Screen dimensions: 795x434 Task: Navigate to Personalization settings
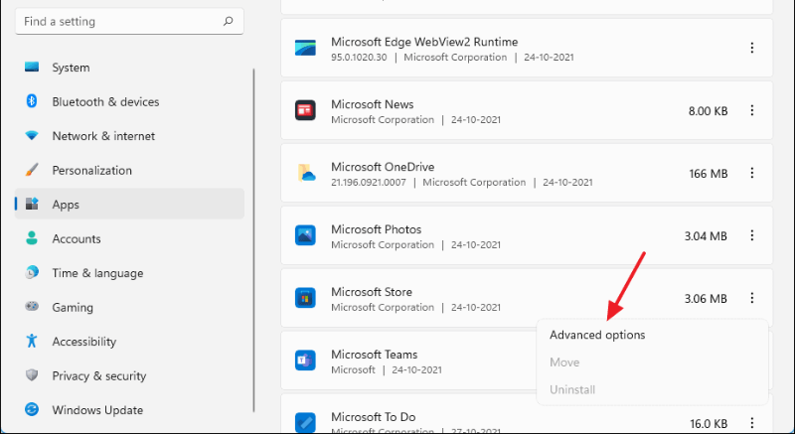pyautogui.click(x=91, y=170)
